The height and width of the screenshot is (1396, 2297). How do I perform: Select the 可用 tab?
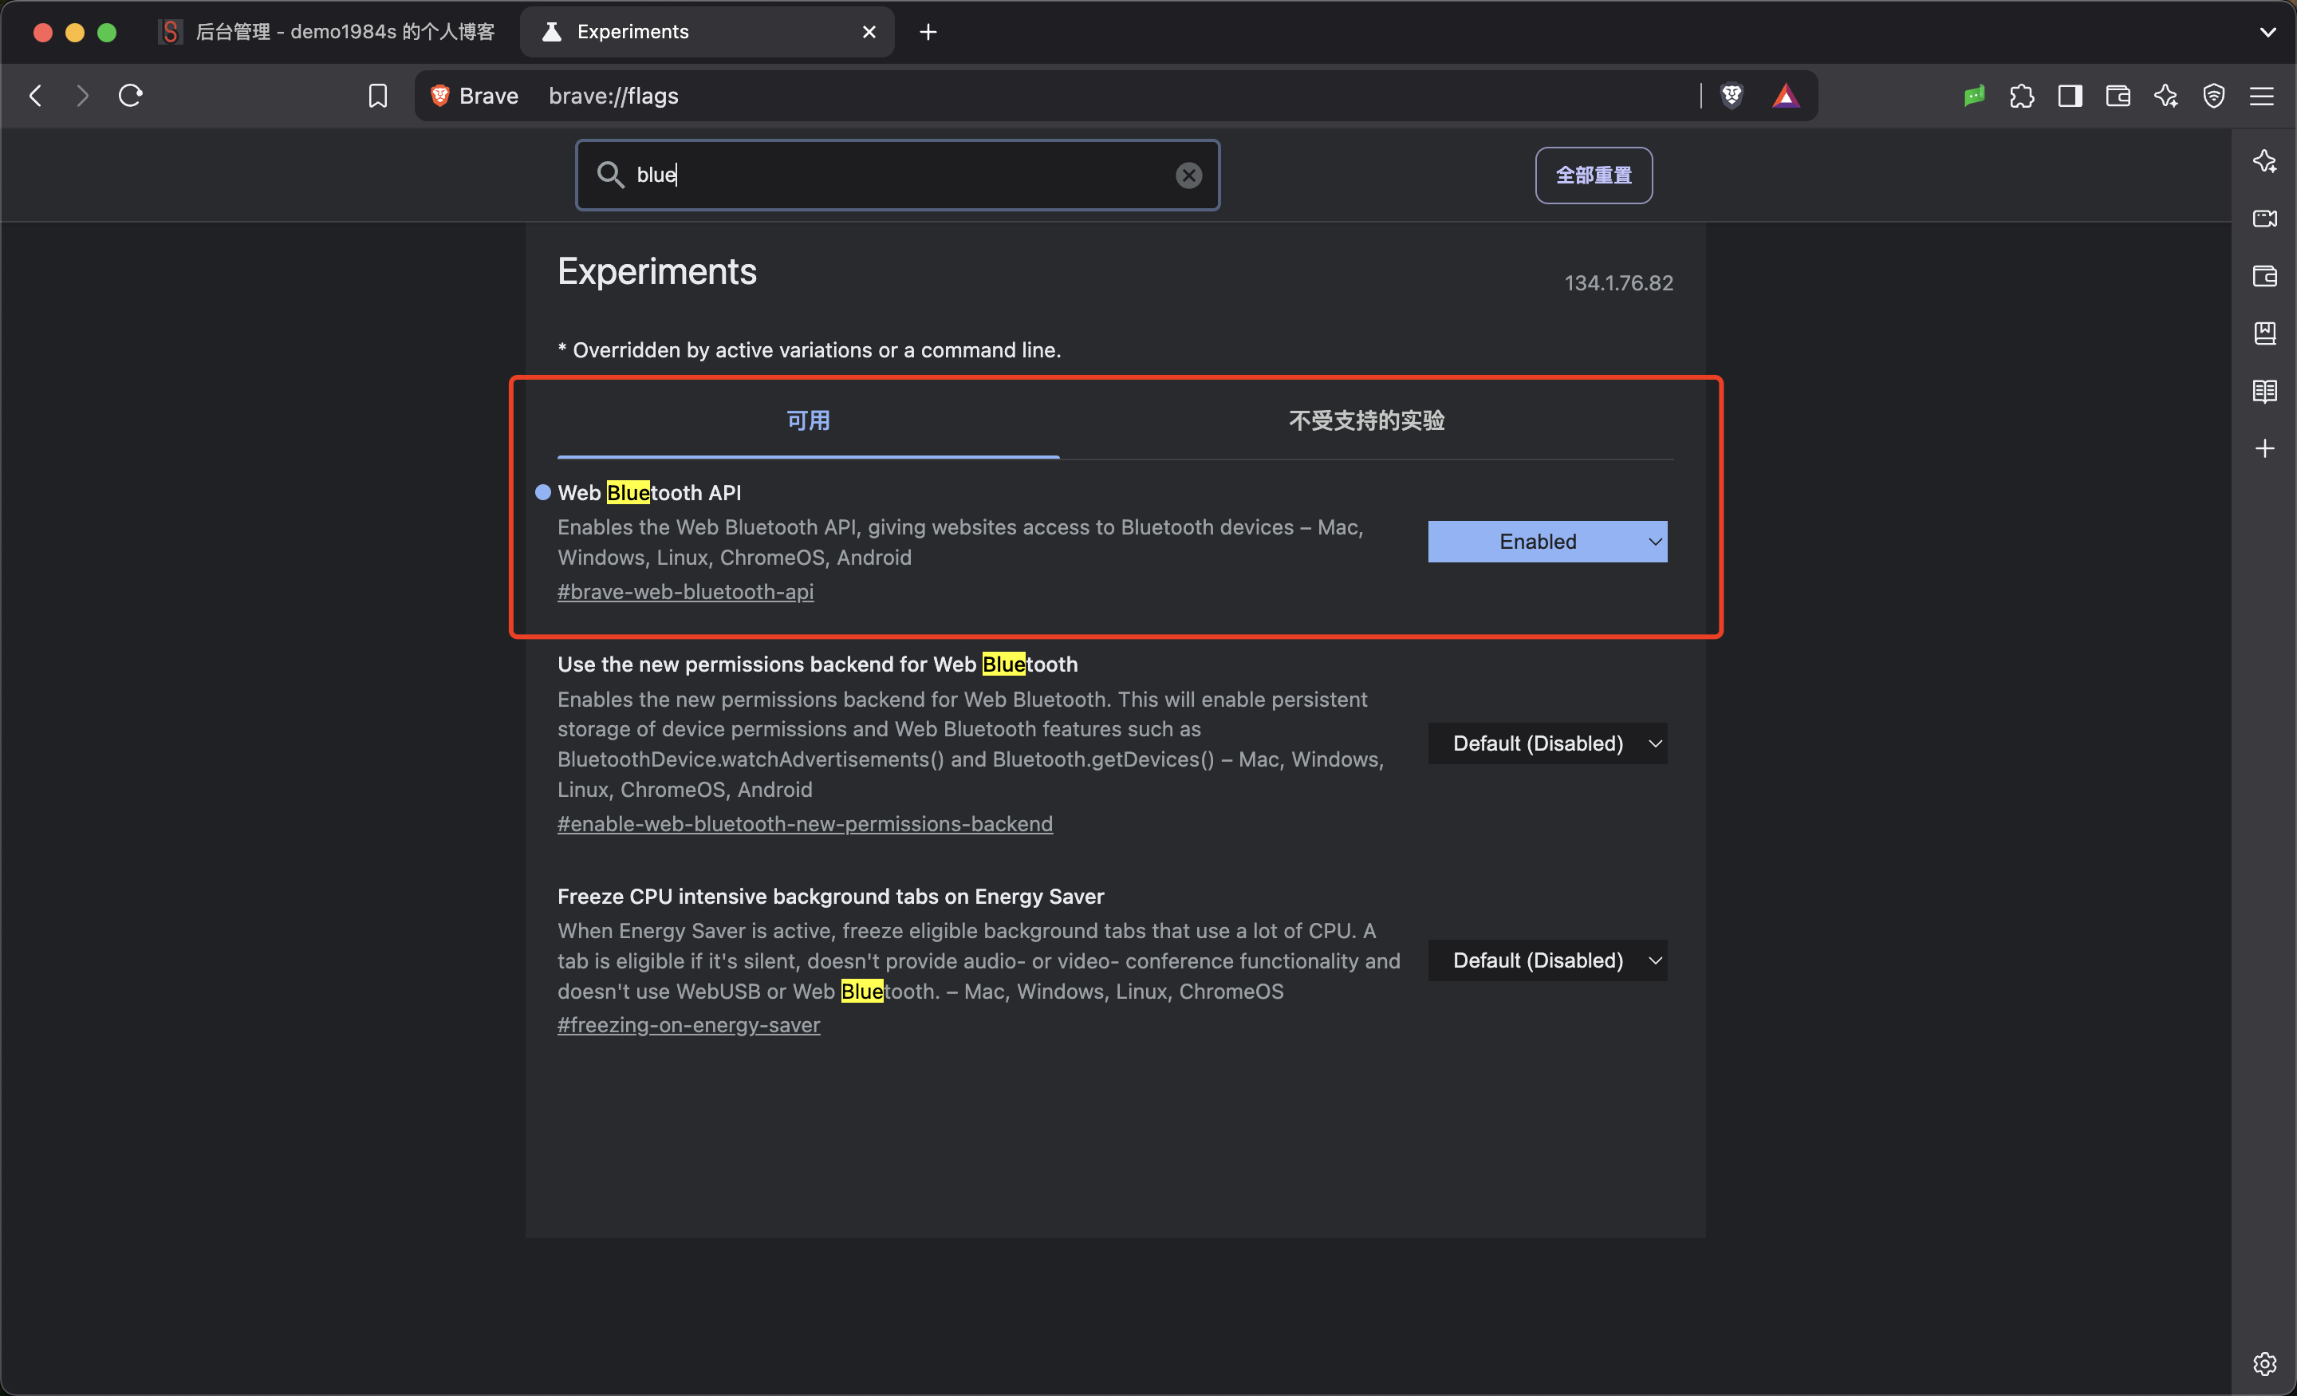pyautogui.click(x=808, y=420)
